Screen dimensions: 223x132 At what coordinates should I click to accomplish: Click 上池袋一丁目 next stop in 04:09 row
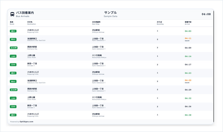pos(98,47)
